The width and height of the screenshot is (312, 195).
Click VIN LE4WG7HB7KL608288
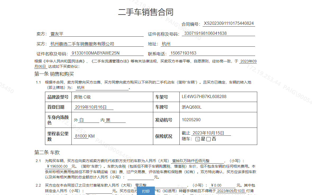tap(204, 97)
